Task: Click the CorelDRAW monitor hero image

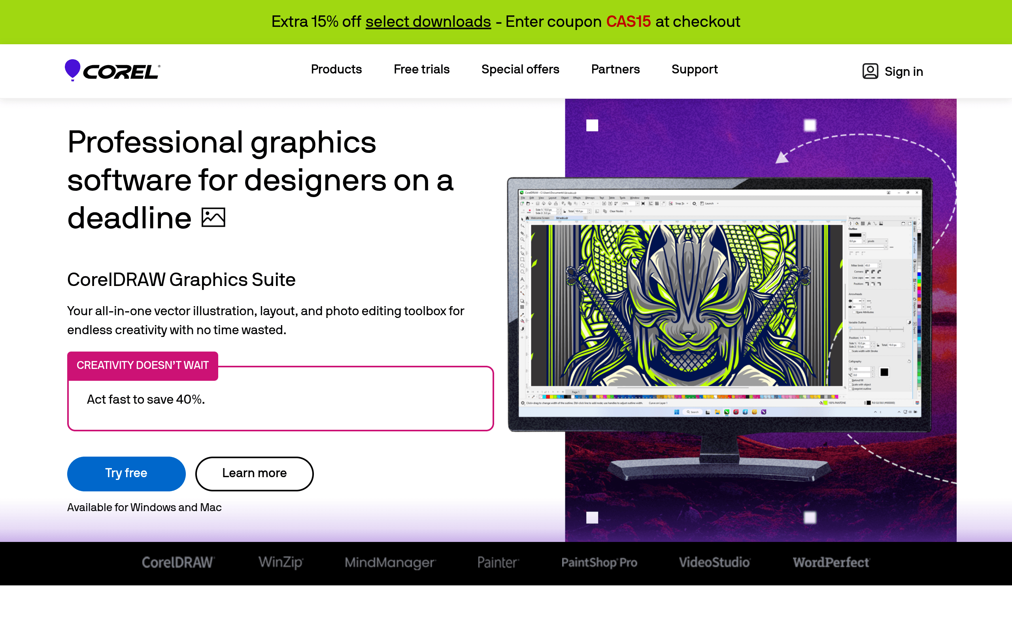Action: (731, 320)
